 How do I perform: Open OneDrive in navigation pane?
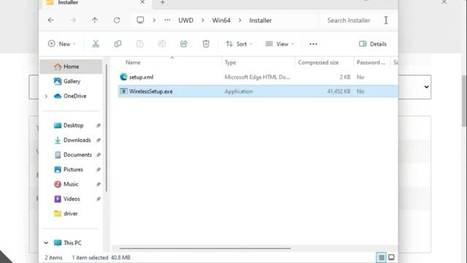point(74,96)
